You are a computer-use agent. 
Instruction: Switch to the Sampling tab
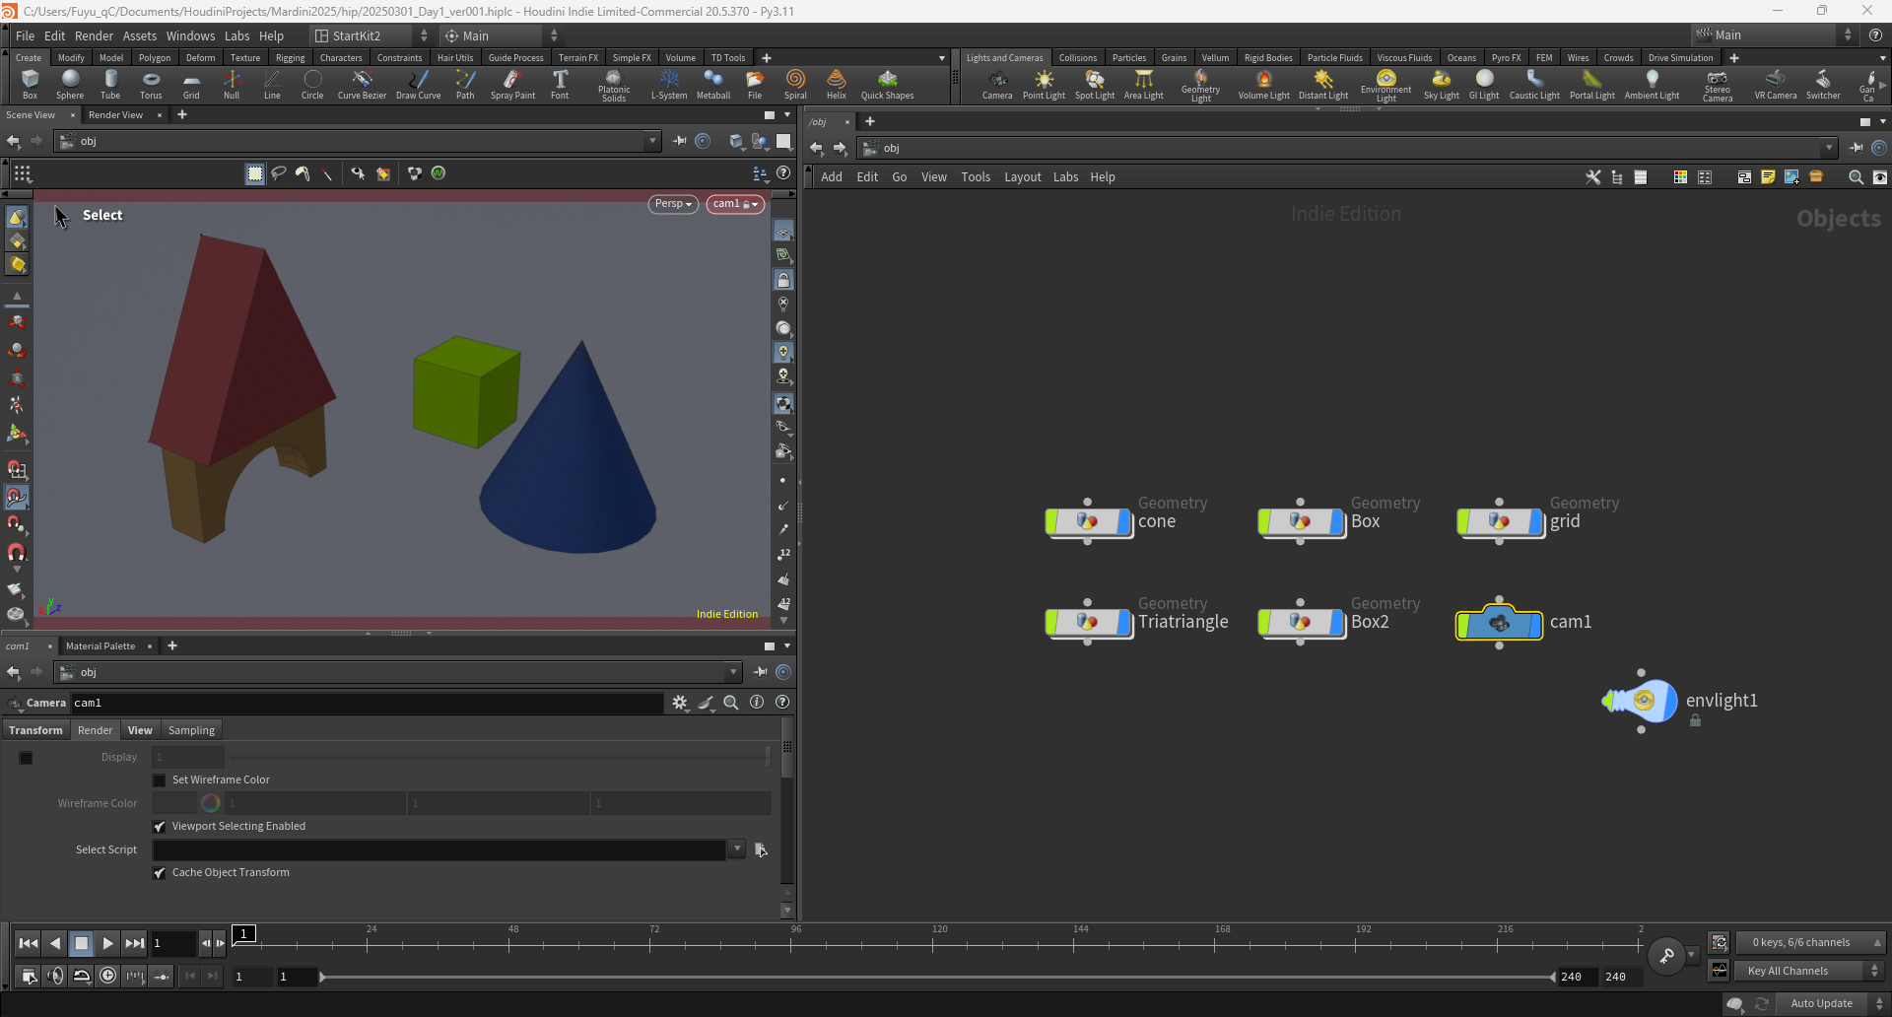[x=191, y=730]
